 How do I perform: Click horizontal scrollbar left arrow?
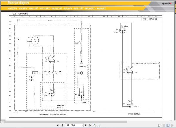2,122
